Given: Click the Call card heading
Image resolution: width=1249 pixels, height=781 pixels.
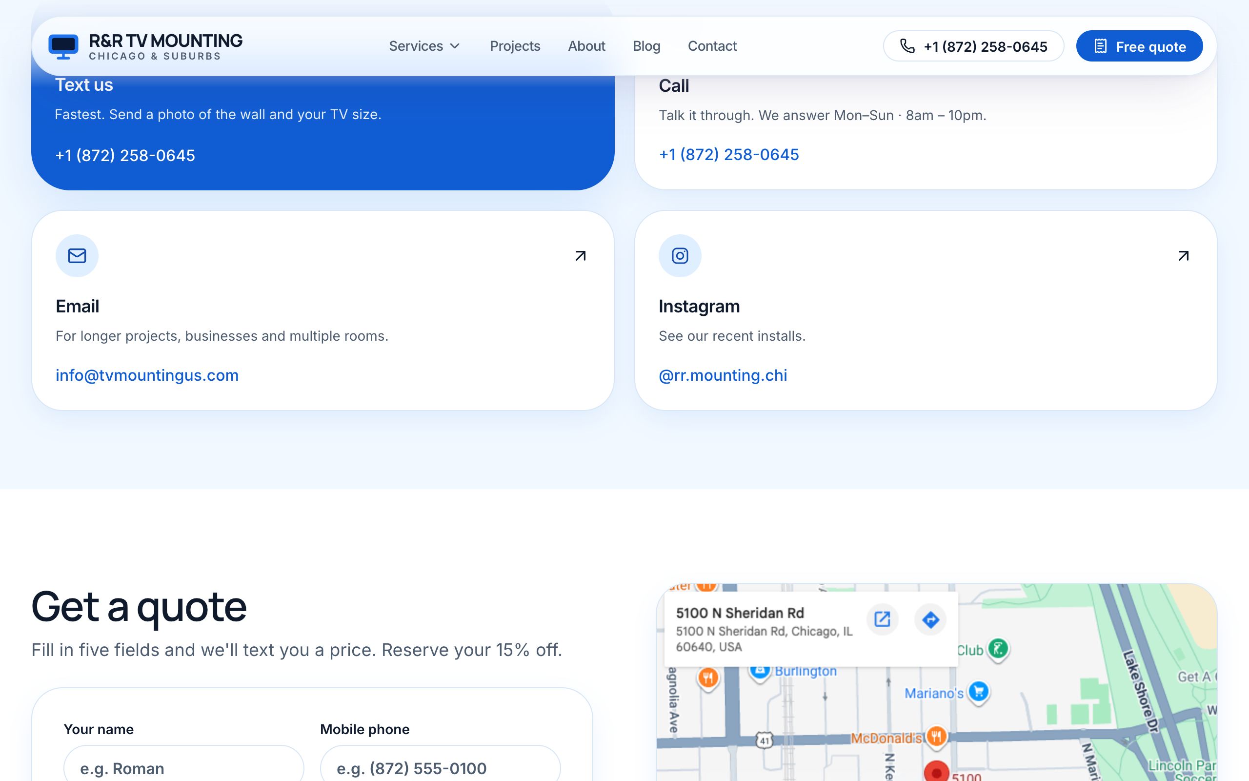Looking at the screenshot, I should pos(673,86).
